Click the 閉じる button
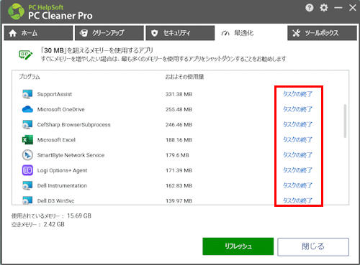The height and width of the screenshot is (265, 360). (x=313, y=247)
